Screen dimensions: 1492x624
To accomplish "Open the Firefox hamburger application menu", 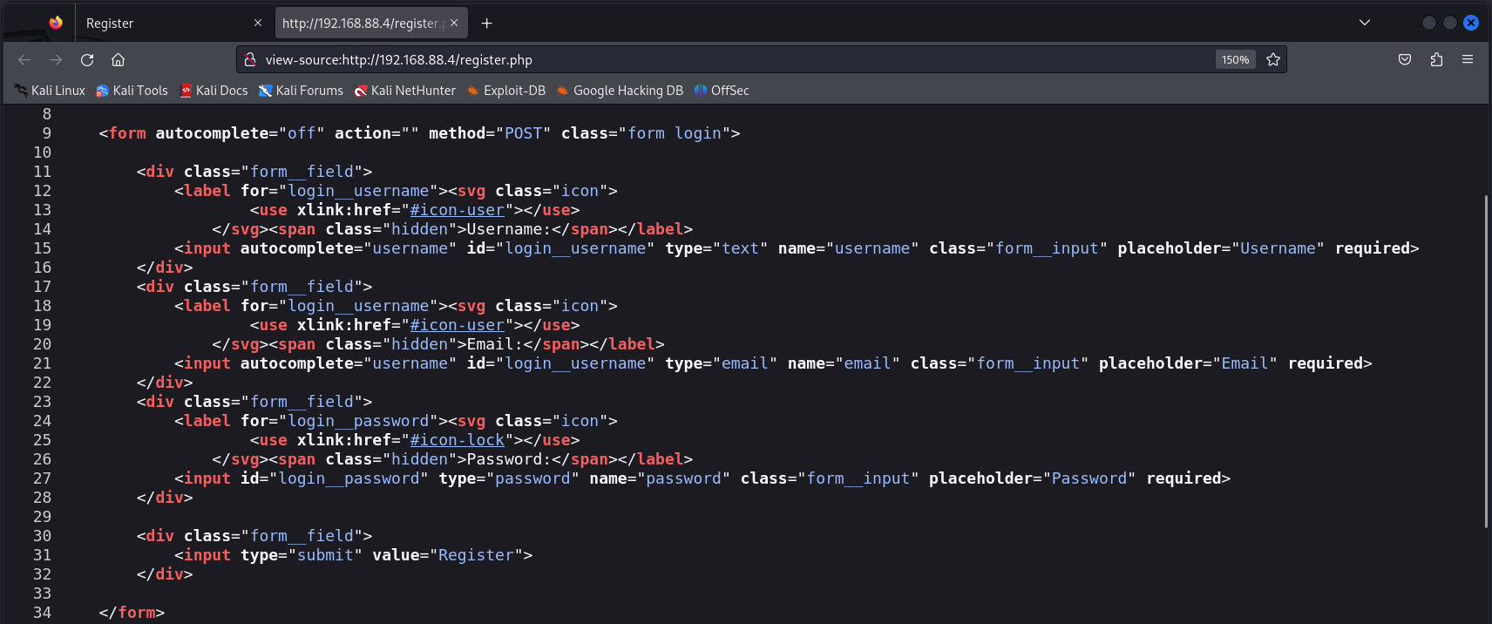I will tap(1468, 59).
